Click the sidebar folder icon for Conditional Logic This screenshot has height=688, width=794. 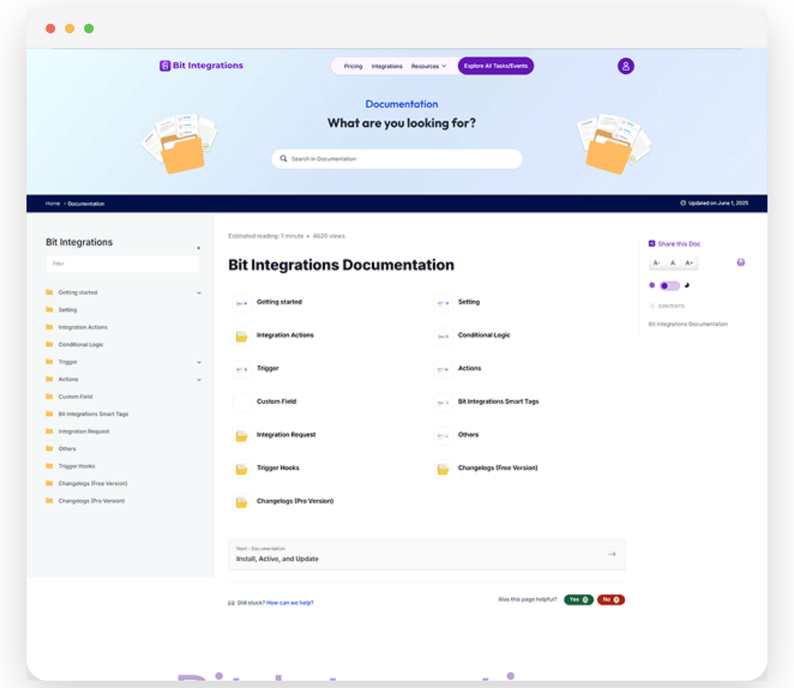point(49,344)
